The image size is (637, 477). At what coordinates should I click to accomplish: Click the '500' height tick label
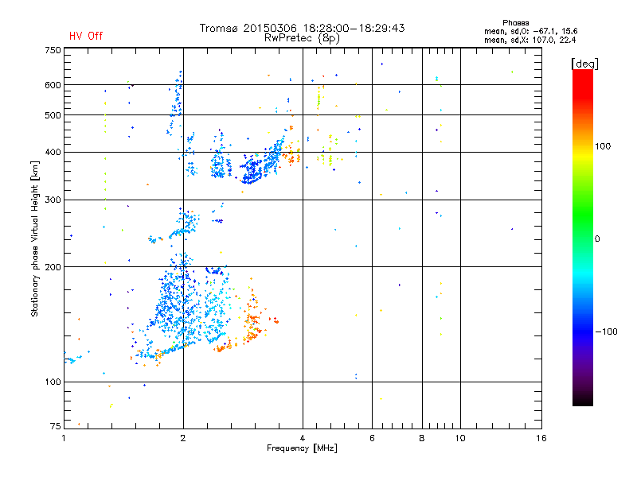click(53, 115)
